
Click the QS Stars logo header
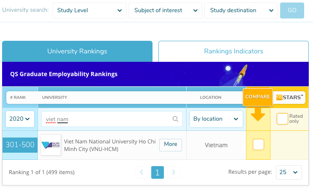tap(289, 97)
